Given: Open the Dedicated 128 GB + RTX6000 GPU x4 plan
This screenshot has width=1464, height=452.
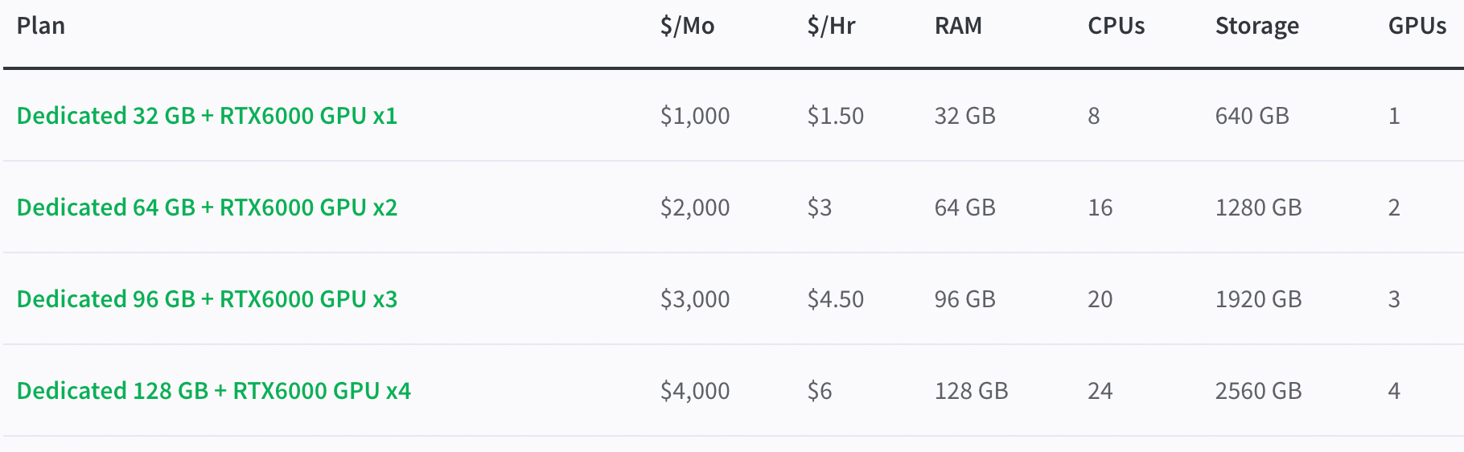Looking at the screenshot, I should tap(214, 391).
